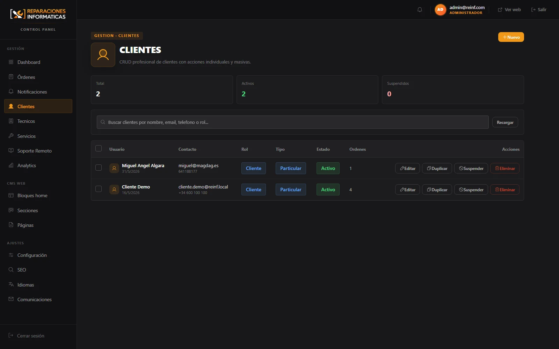Click Salir in the top bar

coord(539,10)
